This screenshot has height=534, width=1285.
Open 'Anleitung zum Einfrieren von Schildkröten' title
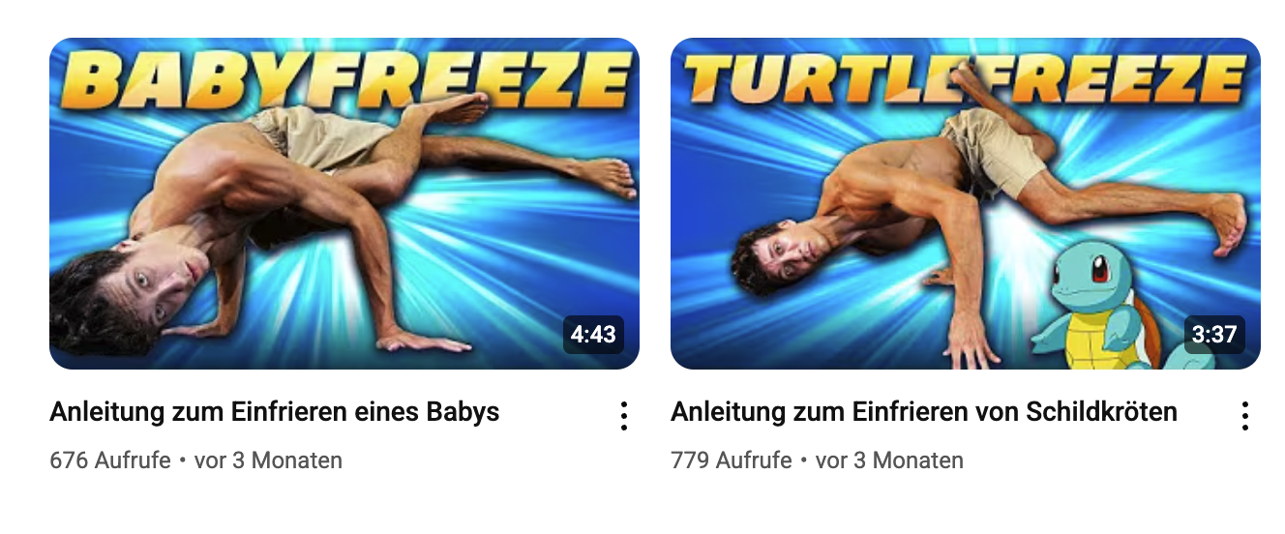[924, 412]
